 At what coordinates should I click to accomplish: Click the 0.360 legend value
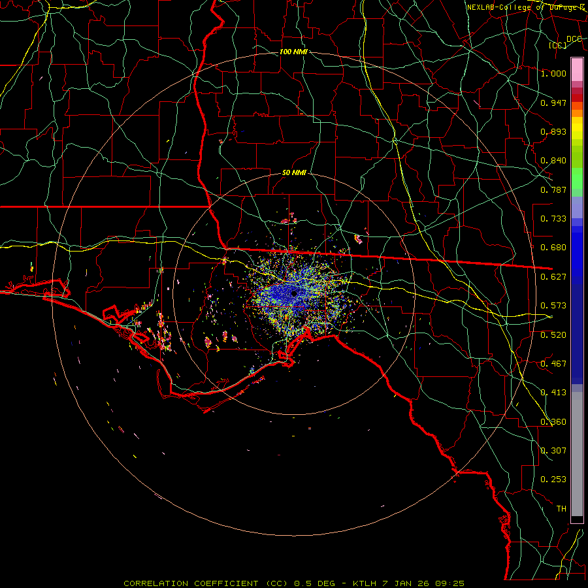point(553,422)
